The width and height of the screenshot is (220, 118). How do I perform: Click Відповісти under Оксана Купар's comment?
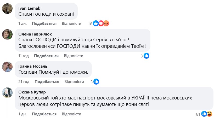(71, 114)
